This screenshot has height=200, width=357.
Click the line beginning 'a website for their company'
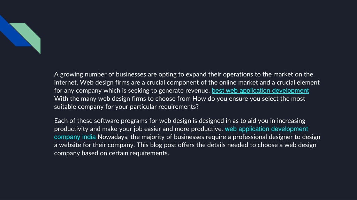tap(185, 145)
